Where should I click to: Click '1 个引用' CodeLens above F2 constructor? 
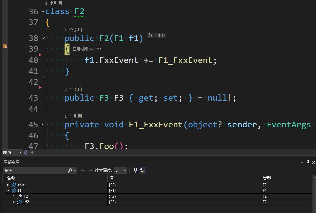click(73, 30)
